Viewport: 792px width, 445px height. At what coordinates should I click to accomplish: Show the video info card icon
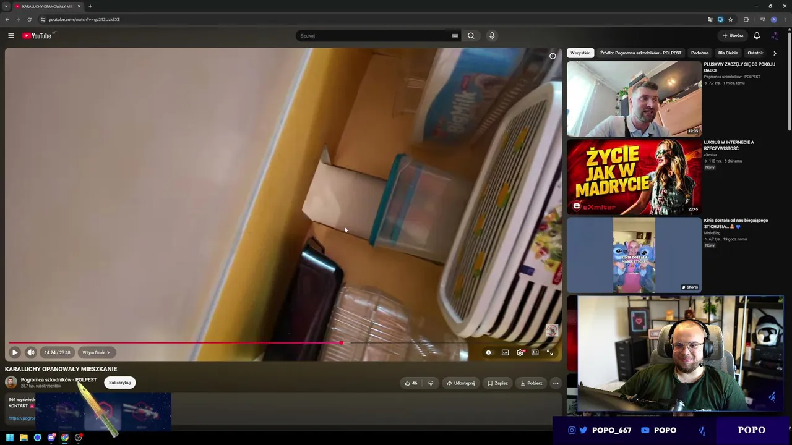[x=553, y=56]
